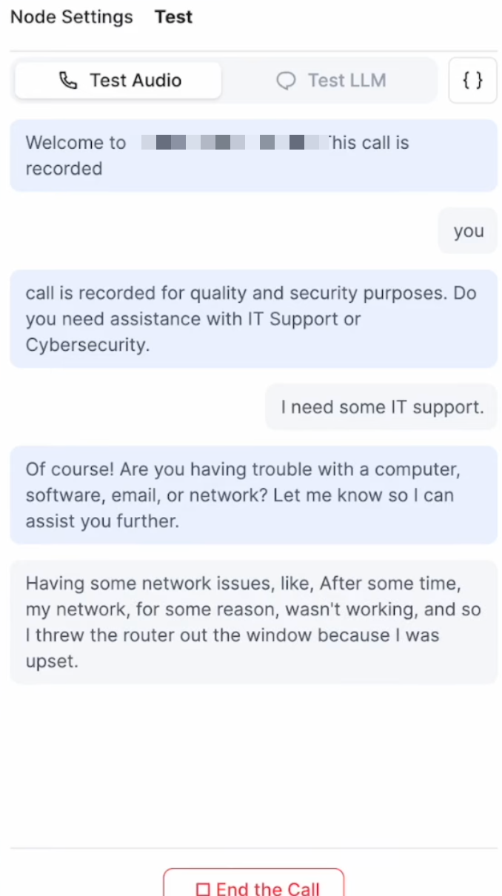This screenshot has width=502, height=896.
Task: Click the phone icon in Test Audio
Action: point(68,81)
